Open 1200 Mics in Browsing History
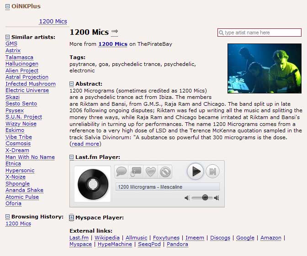Screen dimensions: 307x256 [x=18, y=223]
